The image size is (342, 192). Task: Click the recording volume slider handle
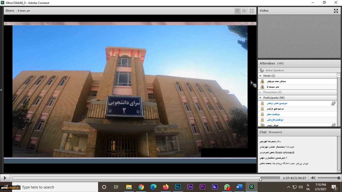tap(339, 178)
